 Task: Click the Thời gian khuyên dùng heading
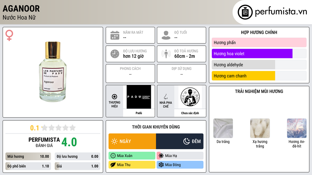click(x=156, y=127)
